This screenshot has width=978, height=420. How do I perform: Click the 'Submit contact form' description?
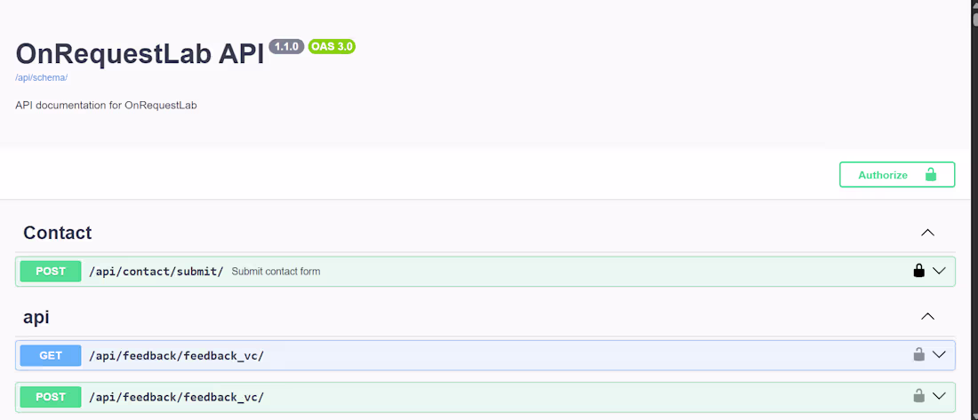tap(276, 272)
